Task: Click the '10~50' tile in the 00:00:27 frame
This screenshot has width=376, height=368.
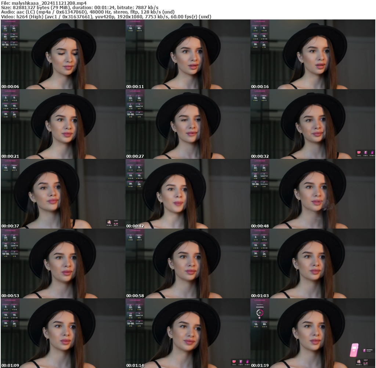Action: [131, 115]
